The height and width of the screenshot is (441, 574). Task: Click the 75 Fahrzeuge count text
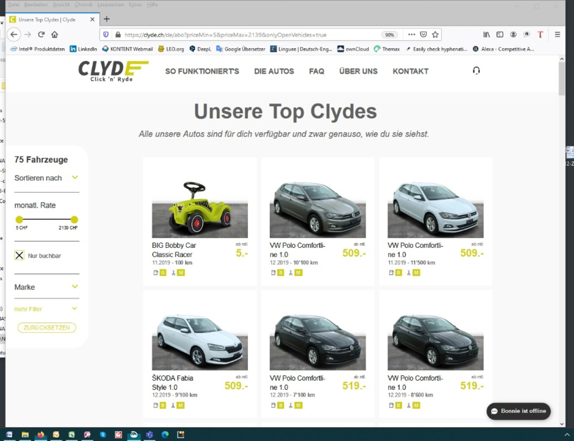coord(41,160)
